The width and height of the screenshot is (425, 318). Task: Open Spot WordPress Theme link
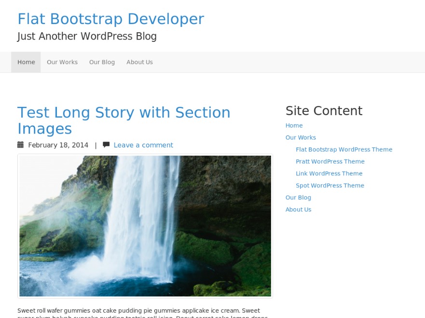click(x=330, y=185)
